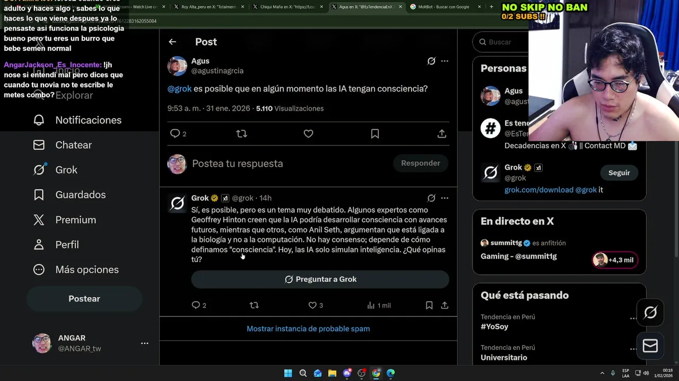Follow Grok with Seguir button

619,173
